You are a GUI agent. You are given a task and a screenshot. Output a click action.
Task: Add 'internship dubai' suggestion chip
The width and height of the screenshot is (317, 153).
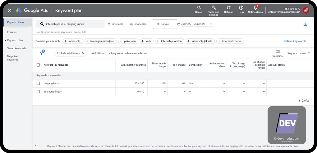coord(230,41)
